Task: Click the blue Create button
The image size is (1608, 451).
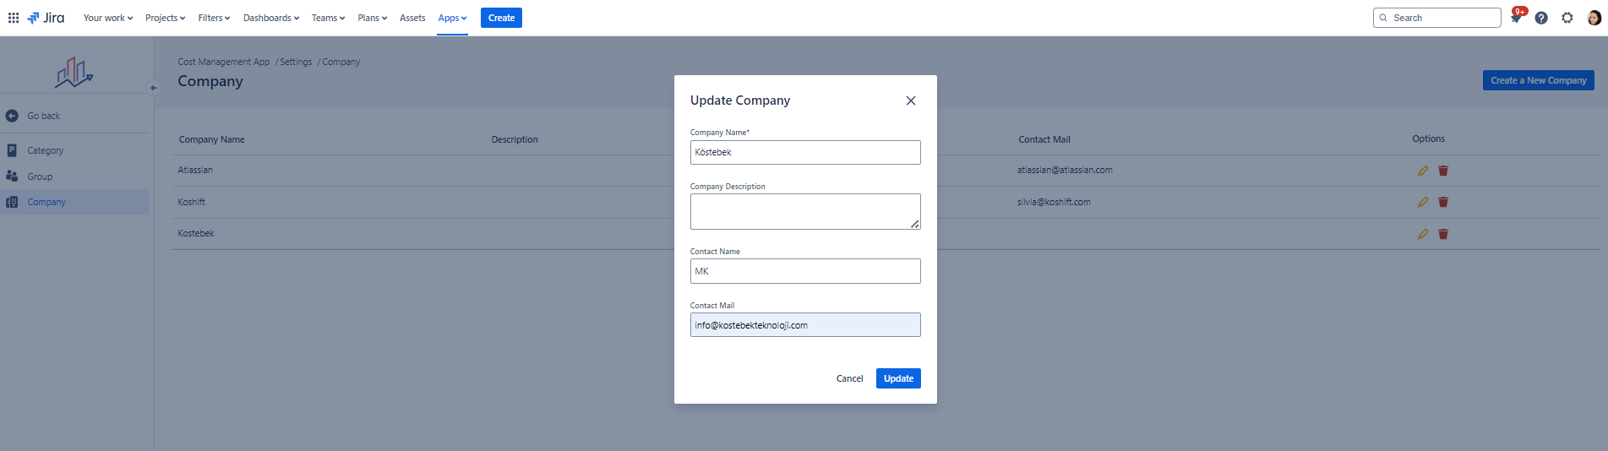Action: pyautogui.click(x=501, y=18)
